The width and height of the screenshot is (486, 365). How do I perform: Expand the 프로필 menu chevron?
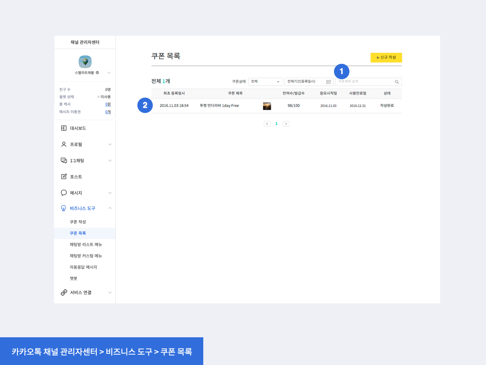click(x=110, y=144)
